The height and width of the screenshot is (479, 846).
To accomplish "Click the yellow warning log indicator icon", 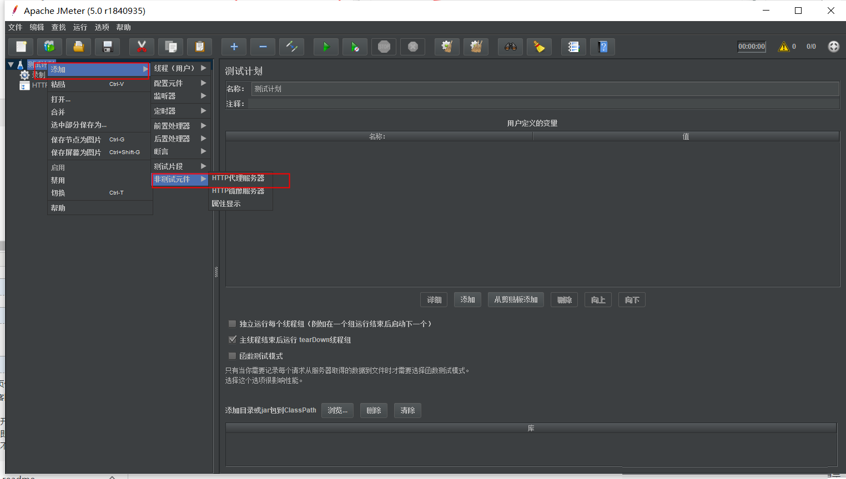I will [x=783, y=47].
